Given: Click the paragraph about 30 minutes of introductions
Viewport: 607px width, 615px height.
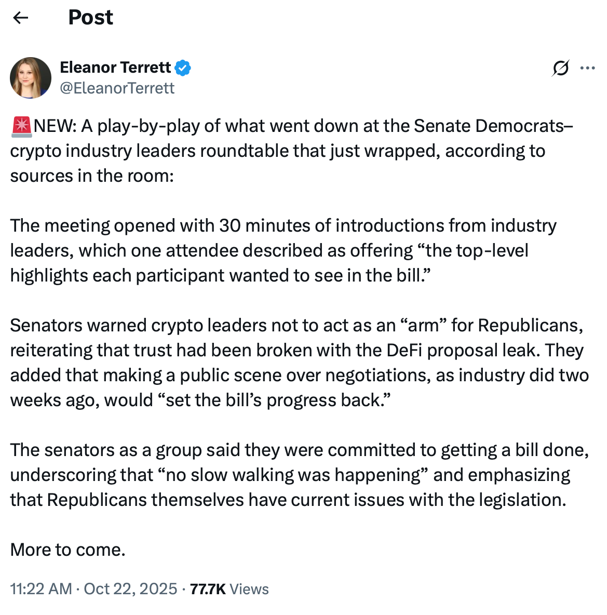Looking at the screenshot, I should tap(283, 250).
